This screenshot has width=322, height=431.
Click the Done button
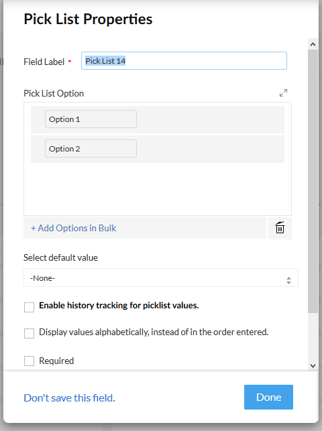pyautogui.click(x=268, y=397)
